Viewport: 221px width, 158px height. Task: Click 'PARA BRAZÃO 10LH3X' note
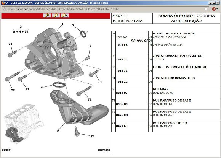[x=168, y=45]
